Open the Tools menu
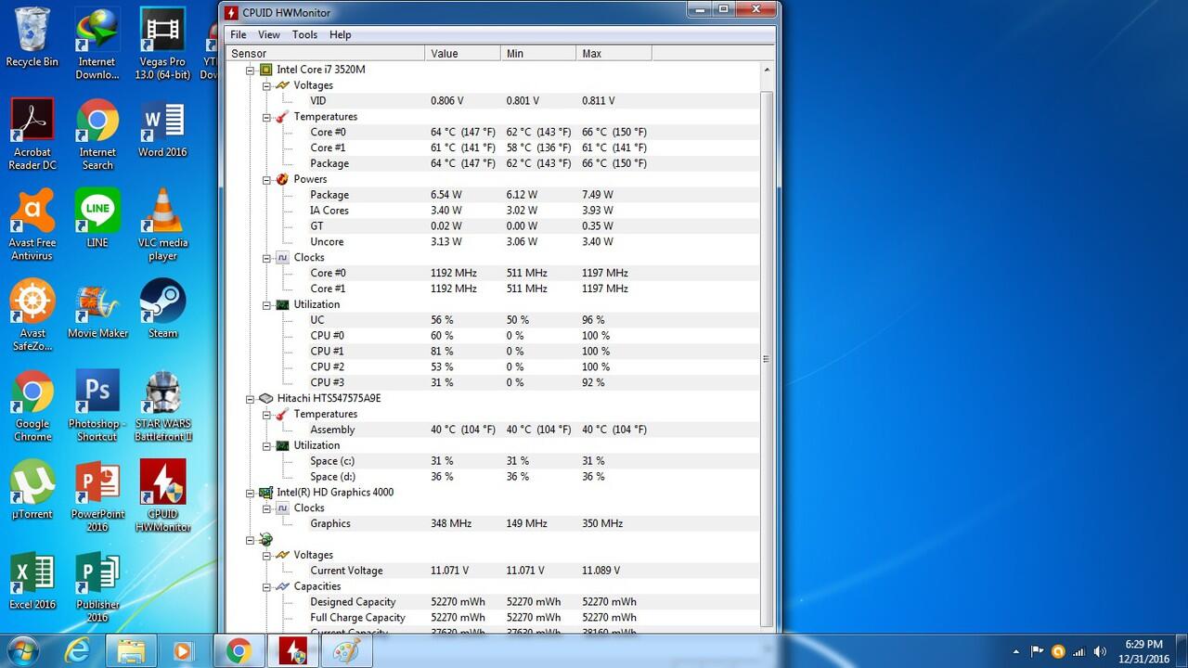 click(304, 34)
